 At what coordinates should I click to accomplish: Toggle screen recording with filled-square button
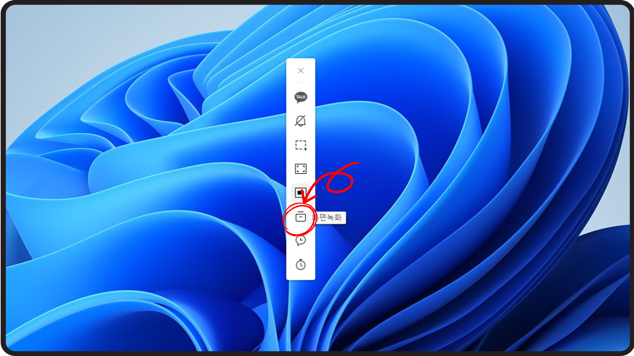pos(300,193)
